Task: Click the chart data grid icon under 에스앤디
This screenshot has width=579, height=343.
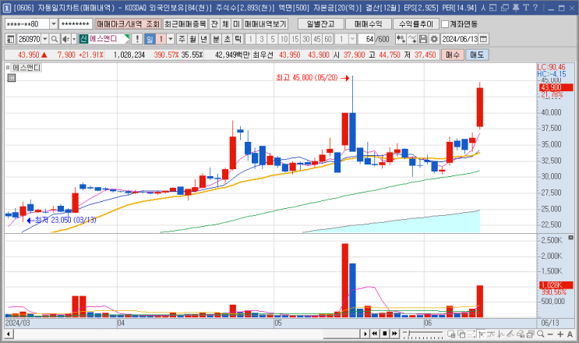Action: 12,78
